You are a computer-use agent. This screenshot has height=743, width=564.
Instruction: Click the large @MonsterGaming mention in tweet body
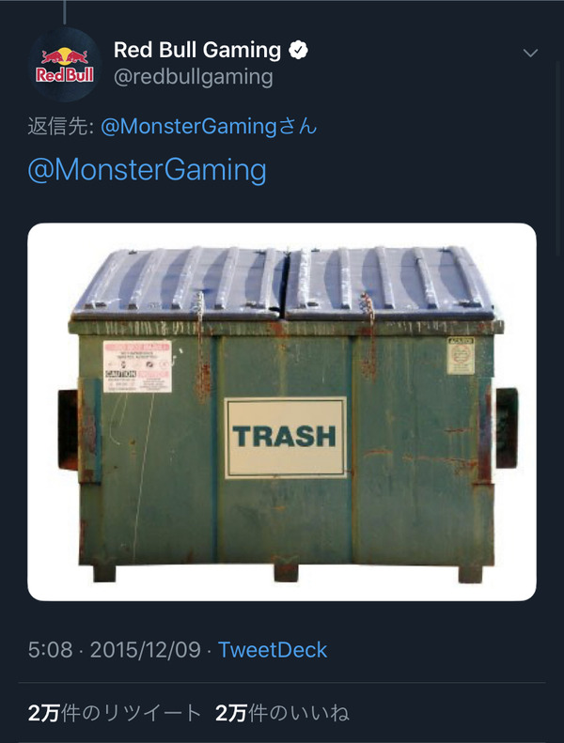147,170
